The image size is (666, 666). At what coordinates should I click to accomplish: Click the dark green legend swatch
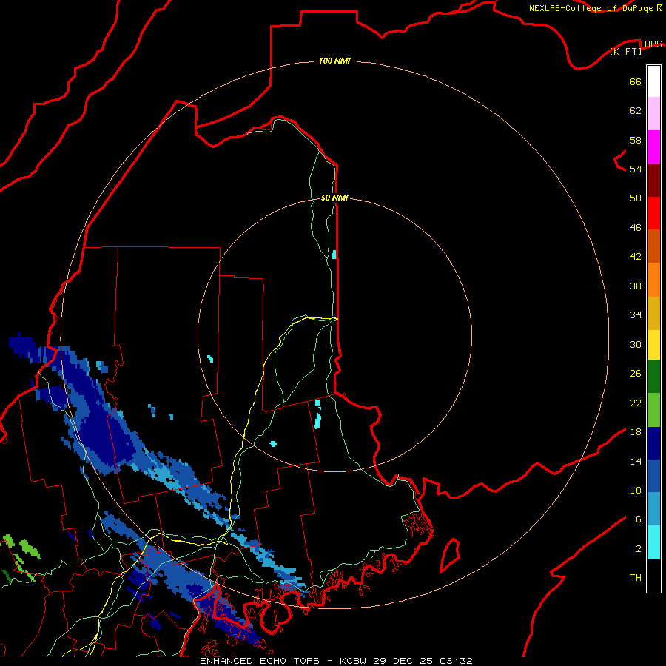pos(653,377)
